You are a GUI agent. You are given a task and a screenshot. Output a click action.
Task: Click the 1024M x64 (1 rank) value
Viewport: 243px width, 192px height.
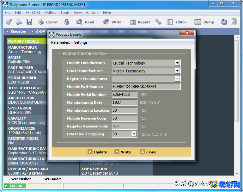coord(25,133)
